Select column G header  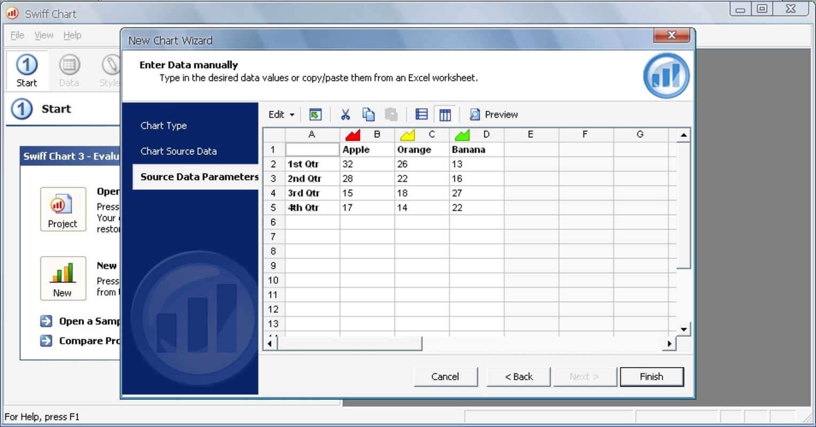coord(640,135)
